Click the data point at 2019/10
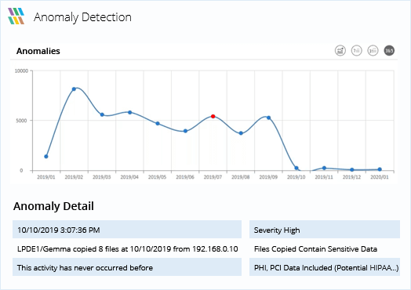411x290 pixels. pos(296,169)
